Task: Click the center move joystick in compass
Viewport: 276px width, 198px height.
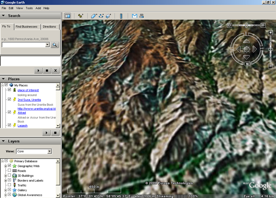Action: (246, 49)
